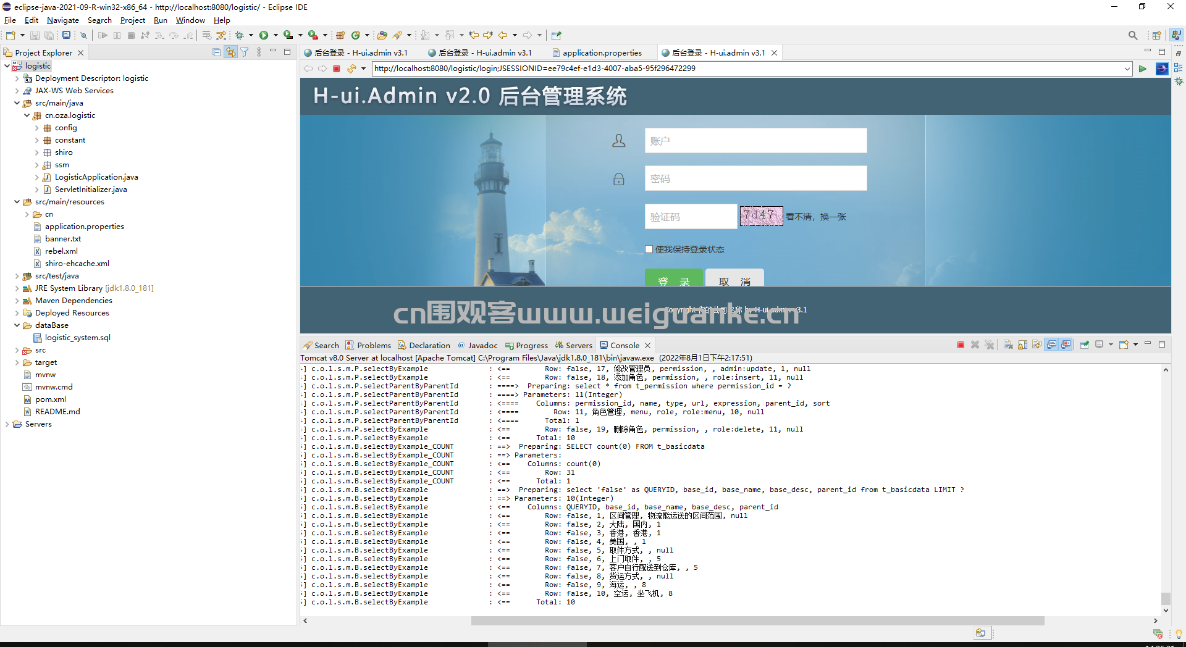Click the toolbar search magnifier icon
Image resolution: width=1186 pixels, height=647 pixels.
tap(1133, 35)
